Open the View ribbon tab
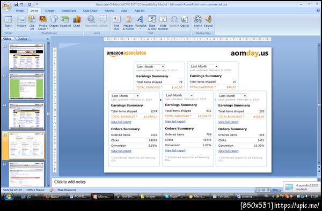 coord(124,11)
